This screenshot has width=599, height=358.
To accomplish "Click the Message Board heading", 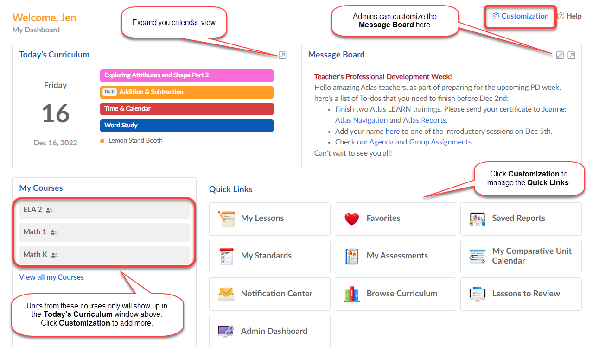I will point(337,55).
